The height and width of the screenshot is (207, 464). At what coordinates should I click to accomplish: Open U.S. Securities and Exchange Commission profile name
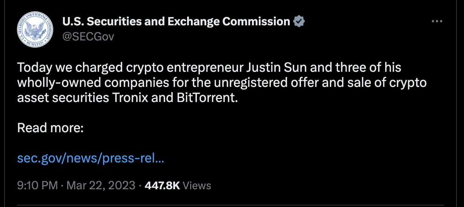click(x=176, y=22)
